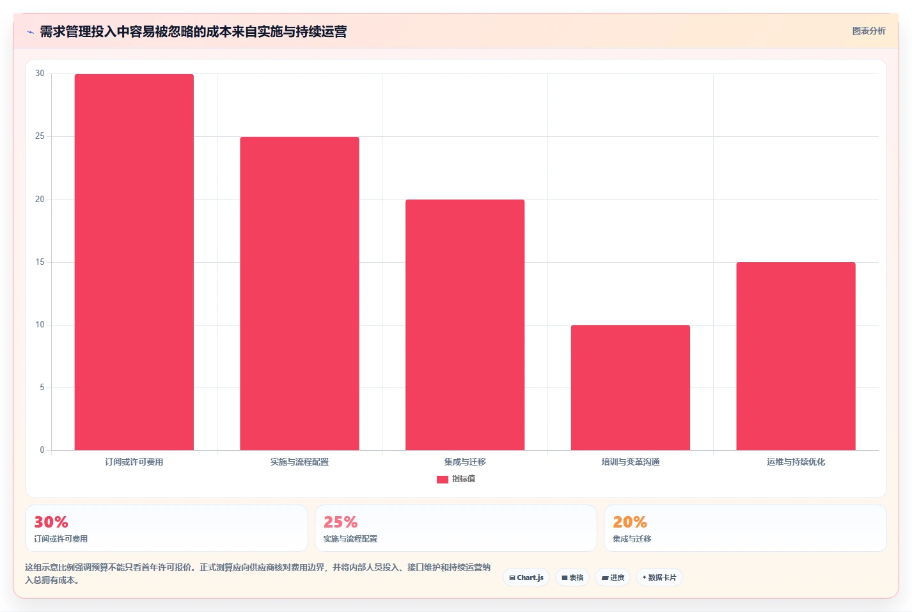Click the chart title heading text
912x612 pixels.
tap(193, 31)
